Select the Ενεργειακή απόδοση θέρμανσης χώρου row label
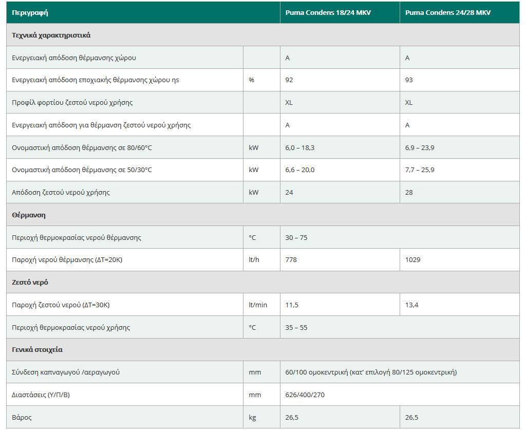Image resolution: width=526 pixels, height=430 pixels. click(x=74, y=58)
